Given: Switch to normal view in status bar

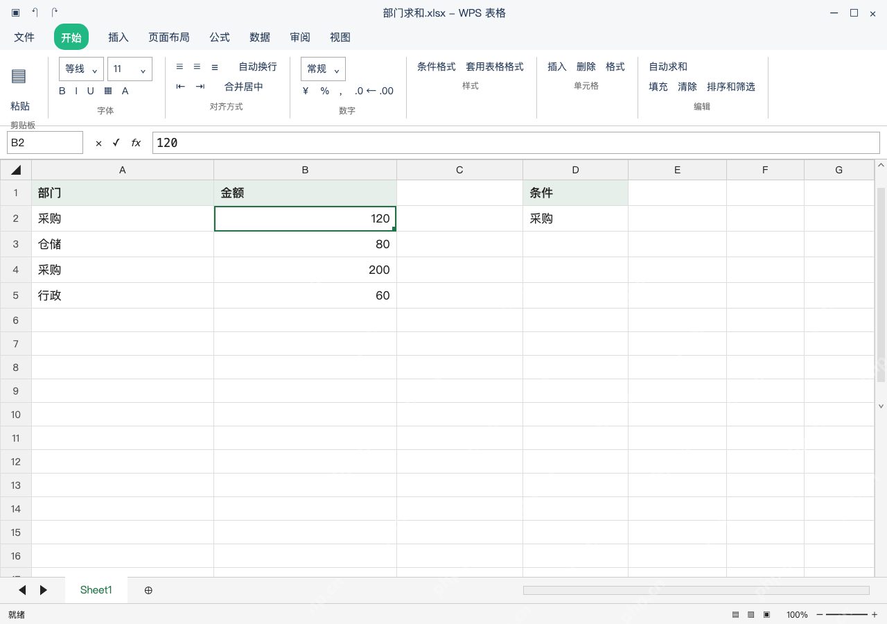Looking at the screenshot, I should coord(735,614).
